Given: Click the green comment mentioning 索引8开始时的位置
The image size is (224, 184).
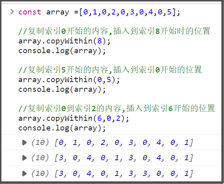Looking at the screenshot, I should (x=114, y=31).
